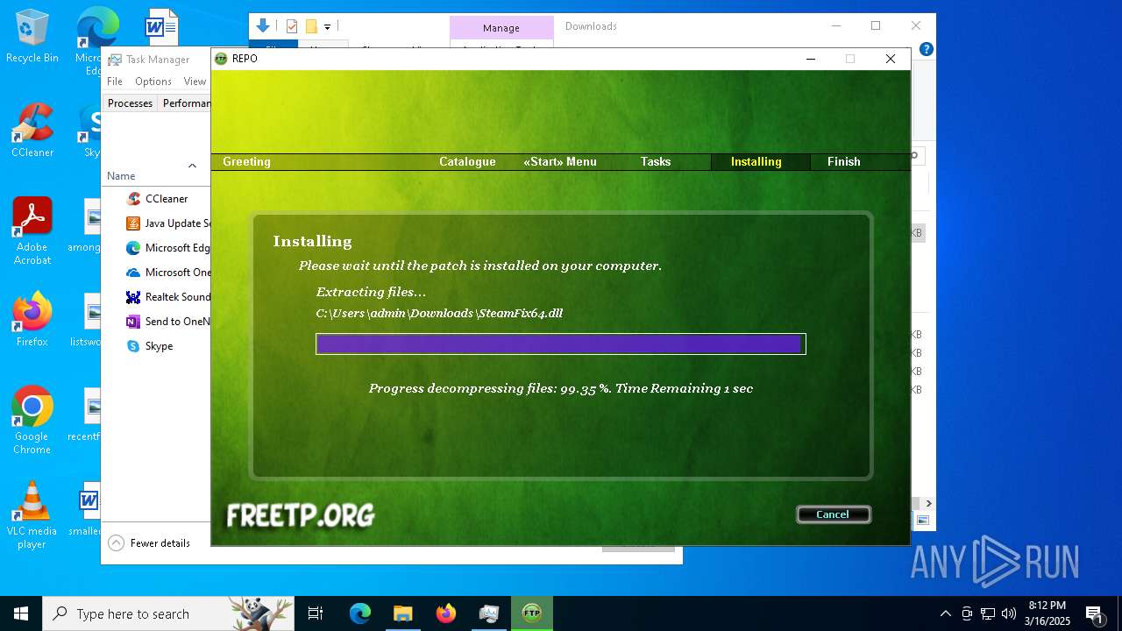Switch to Task Manager Performance tab
Screen dimensions: 1122x631
coord(186,103)
